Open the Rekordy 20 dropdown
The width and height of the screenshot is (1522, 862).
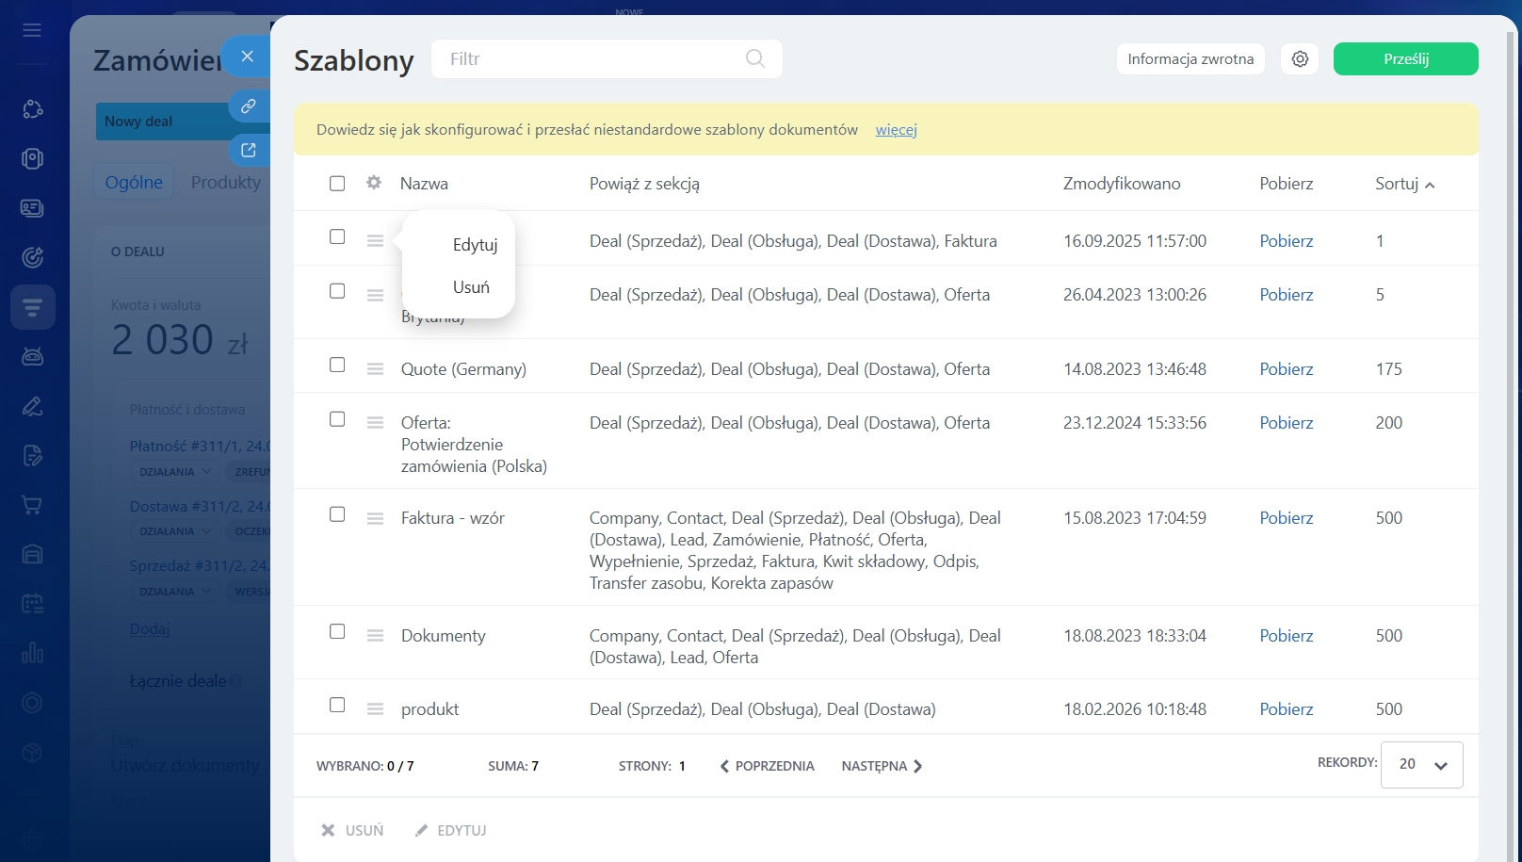point(1421,765)
